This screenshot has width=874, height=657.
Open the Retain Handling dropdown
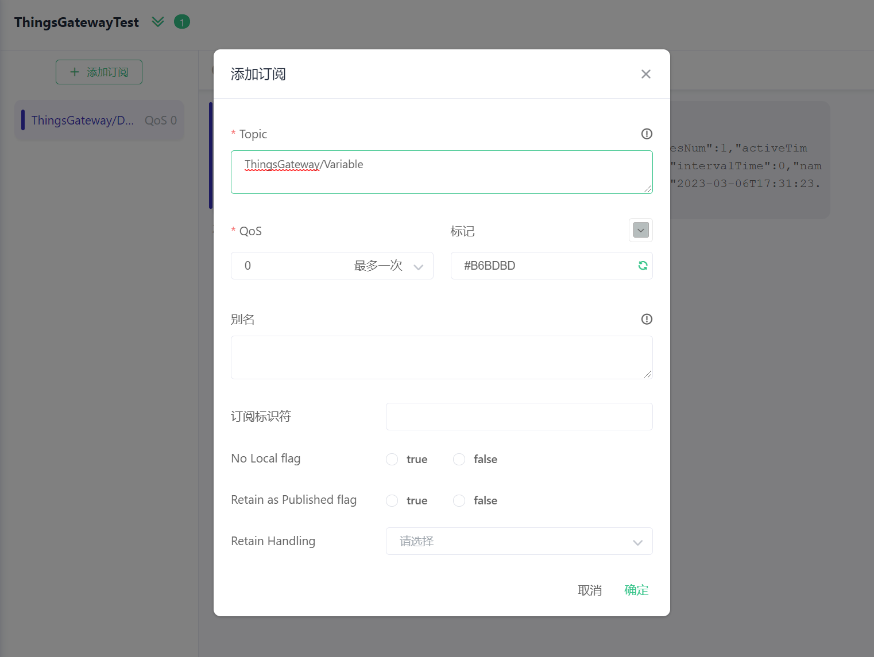pos(519,541)
